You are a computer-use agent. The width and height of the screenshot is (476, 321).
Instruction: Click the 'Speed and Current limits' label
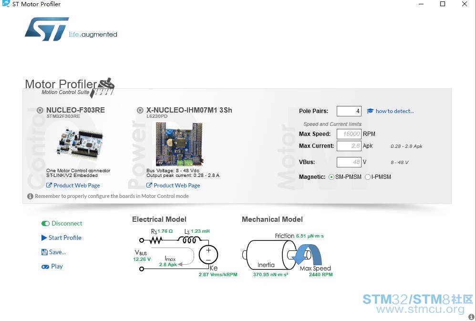pos(332,124)
